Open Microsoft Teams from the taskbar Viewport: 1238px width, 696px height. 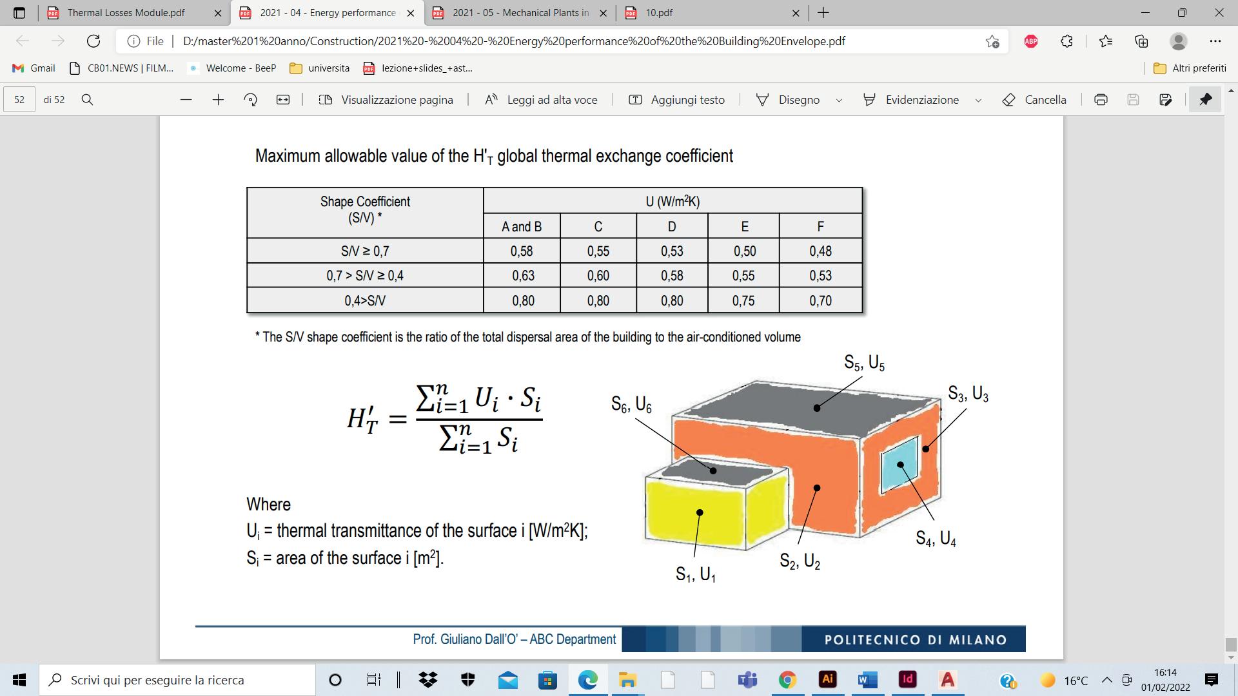point(747,680)
